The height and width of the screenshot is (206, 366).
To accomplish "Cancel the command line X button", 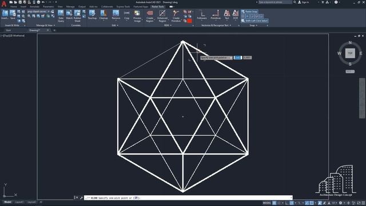I will pos(77,198).
